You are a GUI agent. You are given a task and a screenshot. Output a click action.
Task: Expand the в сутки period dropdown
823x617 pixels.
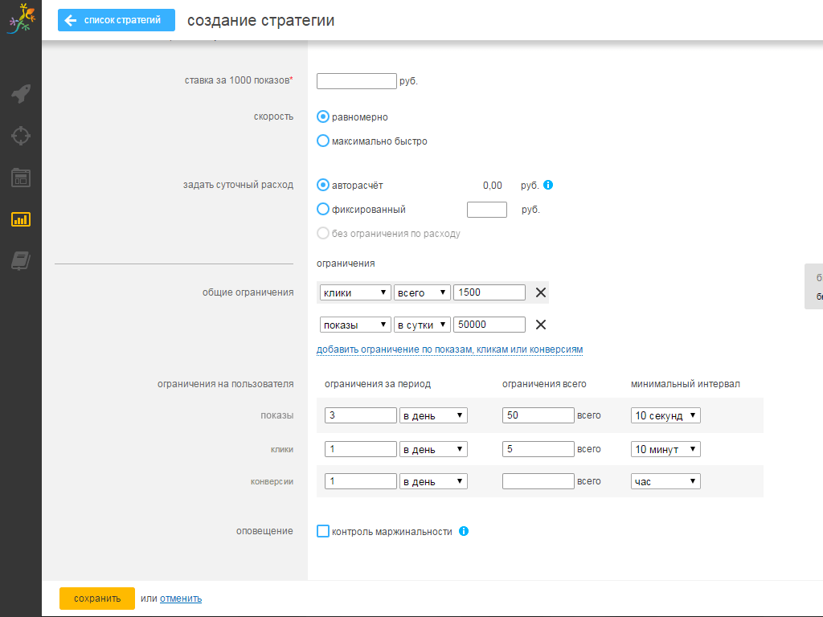(422, 325)
